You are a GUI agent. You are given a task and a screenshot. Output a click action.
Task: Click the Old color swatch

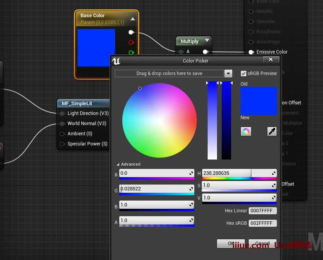[258, 95]
